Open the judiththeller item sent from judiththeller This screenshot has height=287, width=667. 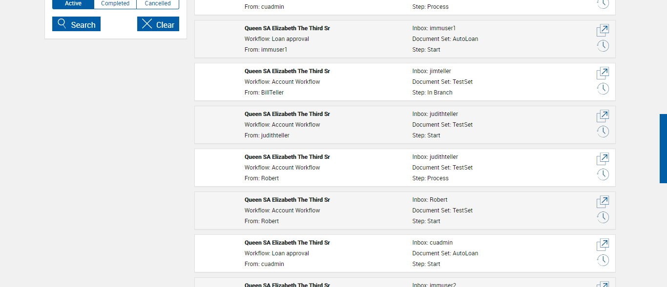(603, 116)
